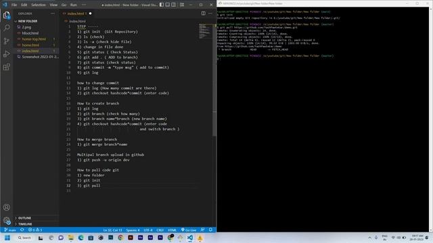This screenshot has height=243, width=433.
Task: Click Visual Studio Code taskbar icon
Action: click(190, 238)
